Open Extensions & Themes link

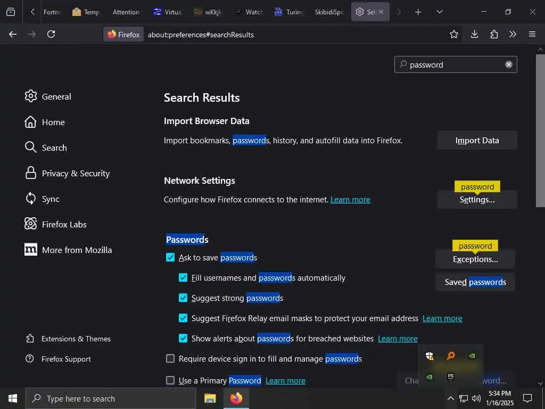(x=68, y=339)
